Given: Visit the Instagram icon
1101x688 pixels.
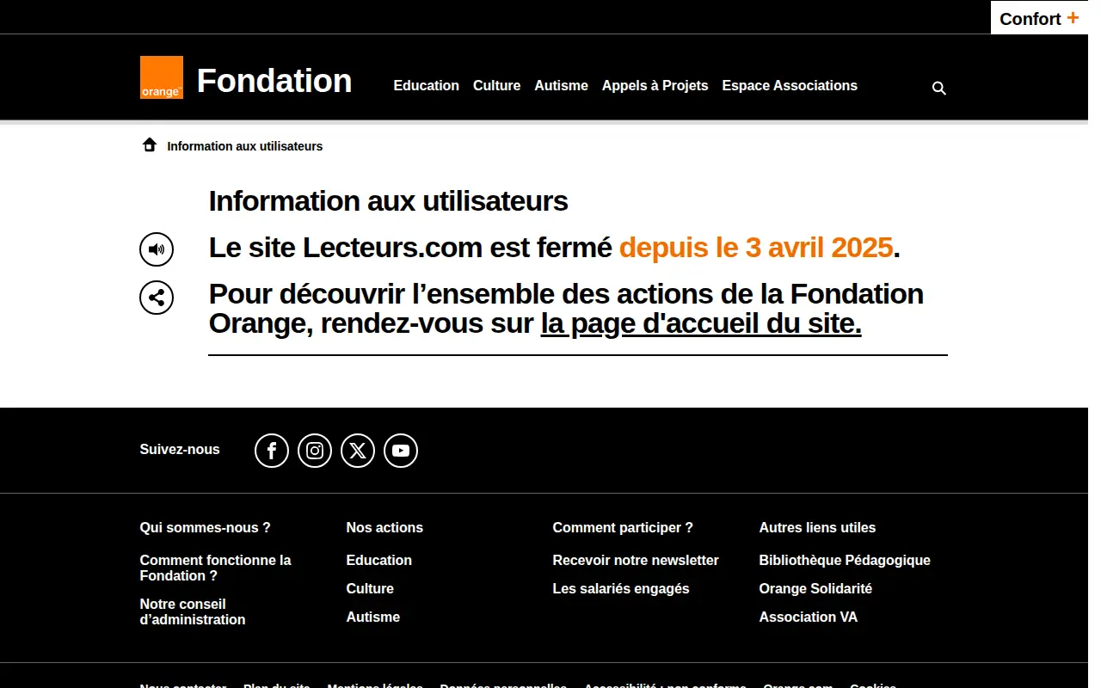Looking at the screenshot, I should coord(315,451).
